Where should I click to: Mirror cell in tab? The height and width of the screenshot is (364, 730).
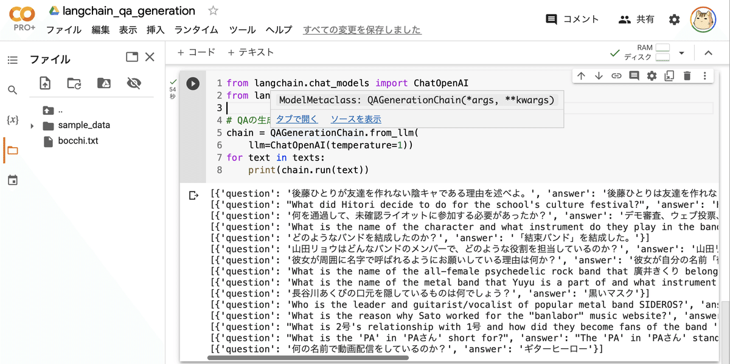point(669,76)
